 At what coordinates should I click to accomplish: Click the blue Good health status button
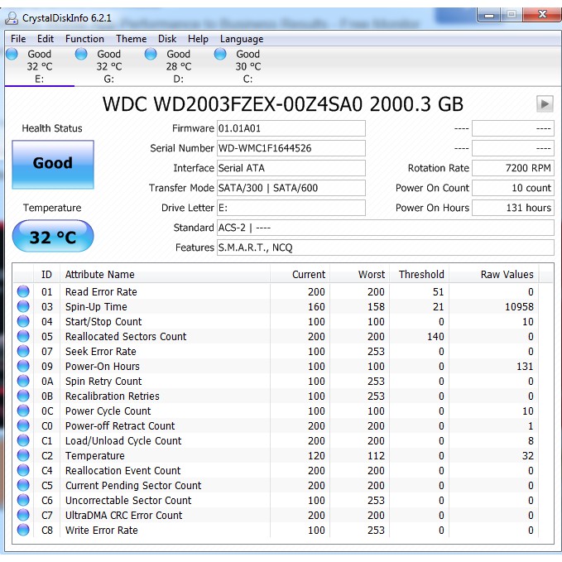(x=53, y=164)
